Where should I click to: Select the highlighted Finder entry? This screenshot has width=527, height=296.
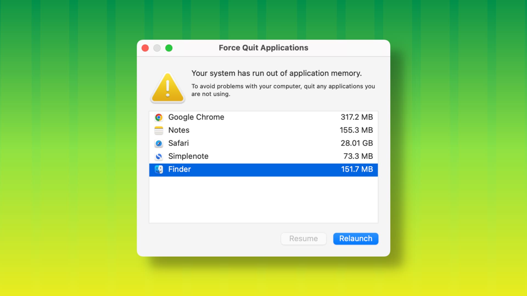click(x=263, y=170)
